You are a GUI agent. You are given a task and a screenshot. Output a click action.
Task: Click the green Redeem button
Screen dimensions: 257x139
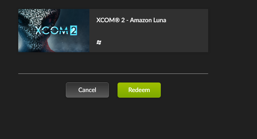point(139,90)
